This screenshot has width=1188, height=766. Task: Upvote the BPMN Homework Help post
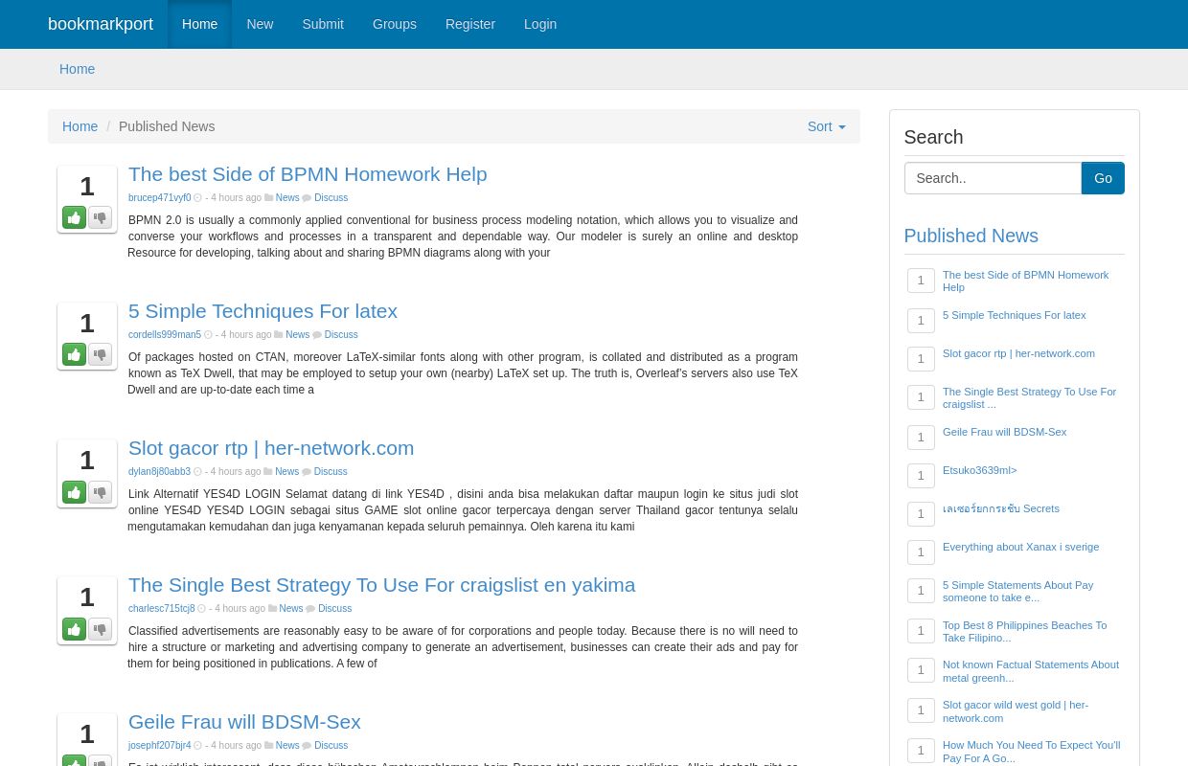pyautogui.click(x=74, y=217)
